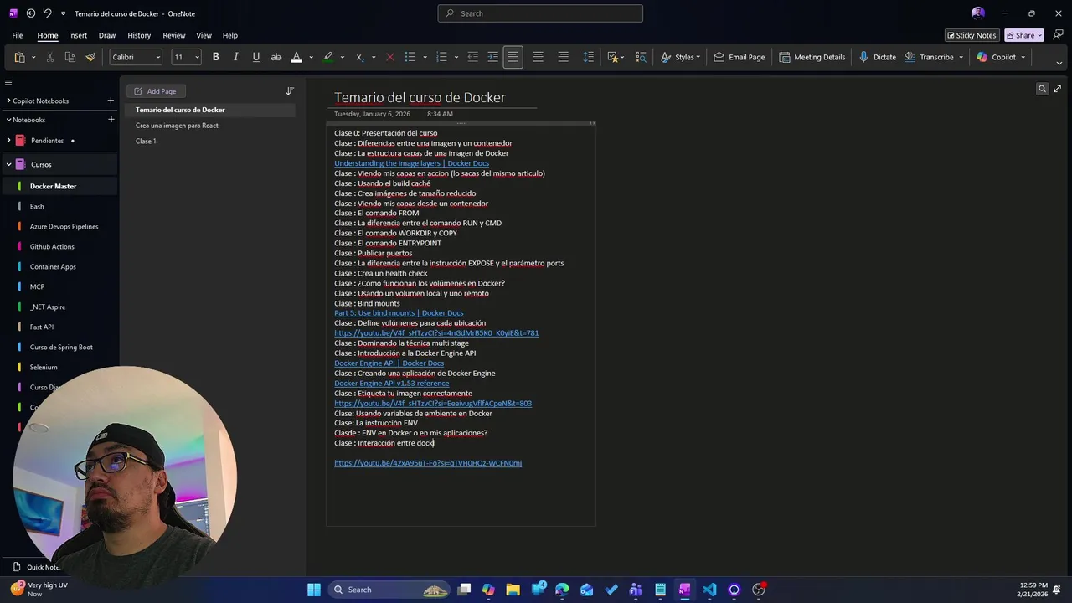Open the Transcribe dropdown arrow
This screenshot has height=603, width=1072.
pos(961,57)
